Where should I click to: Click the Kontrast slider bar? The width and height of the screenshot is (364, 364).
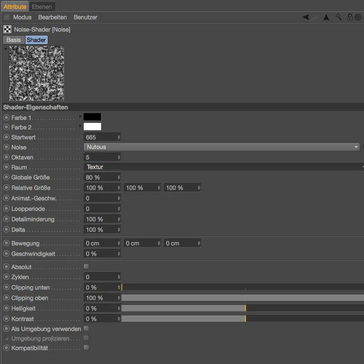point(243,319)
